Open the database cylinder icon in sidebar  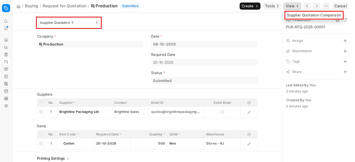(6, 91)
